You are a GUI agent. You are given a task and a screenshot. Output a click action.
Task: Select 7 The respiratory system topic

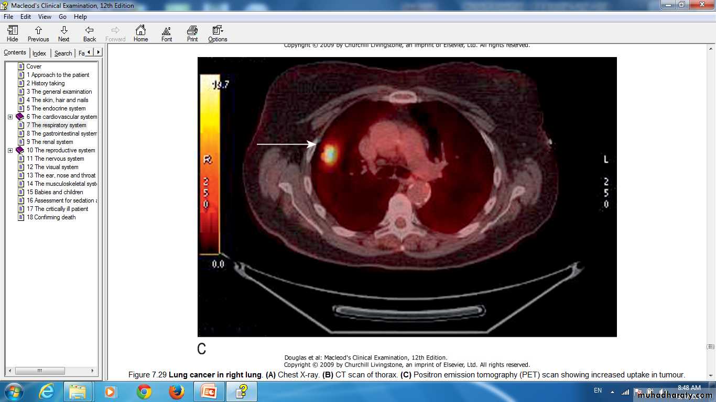(56, 125)
